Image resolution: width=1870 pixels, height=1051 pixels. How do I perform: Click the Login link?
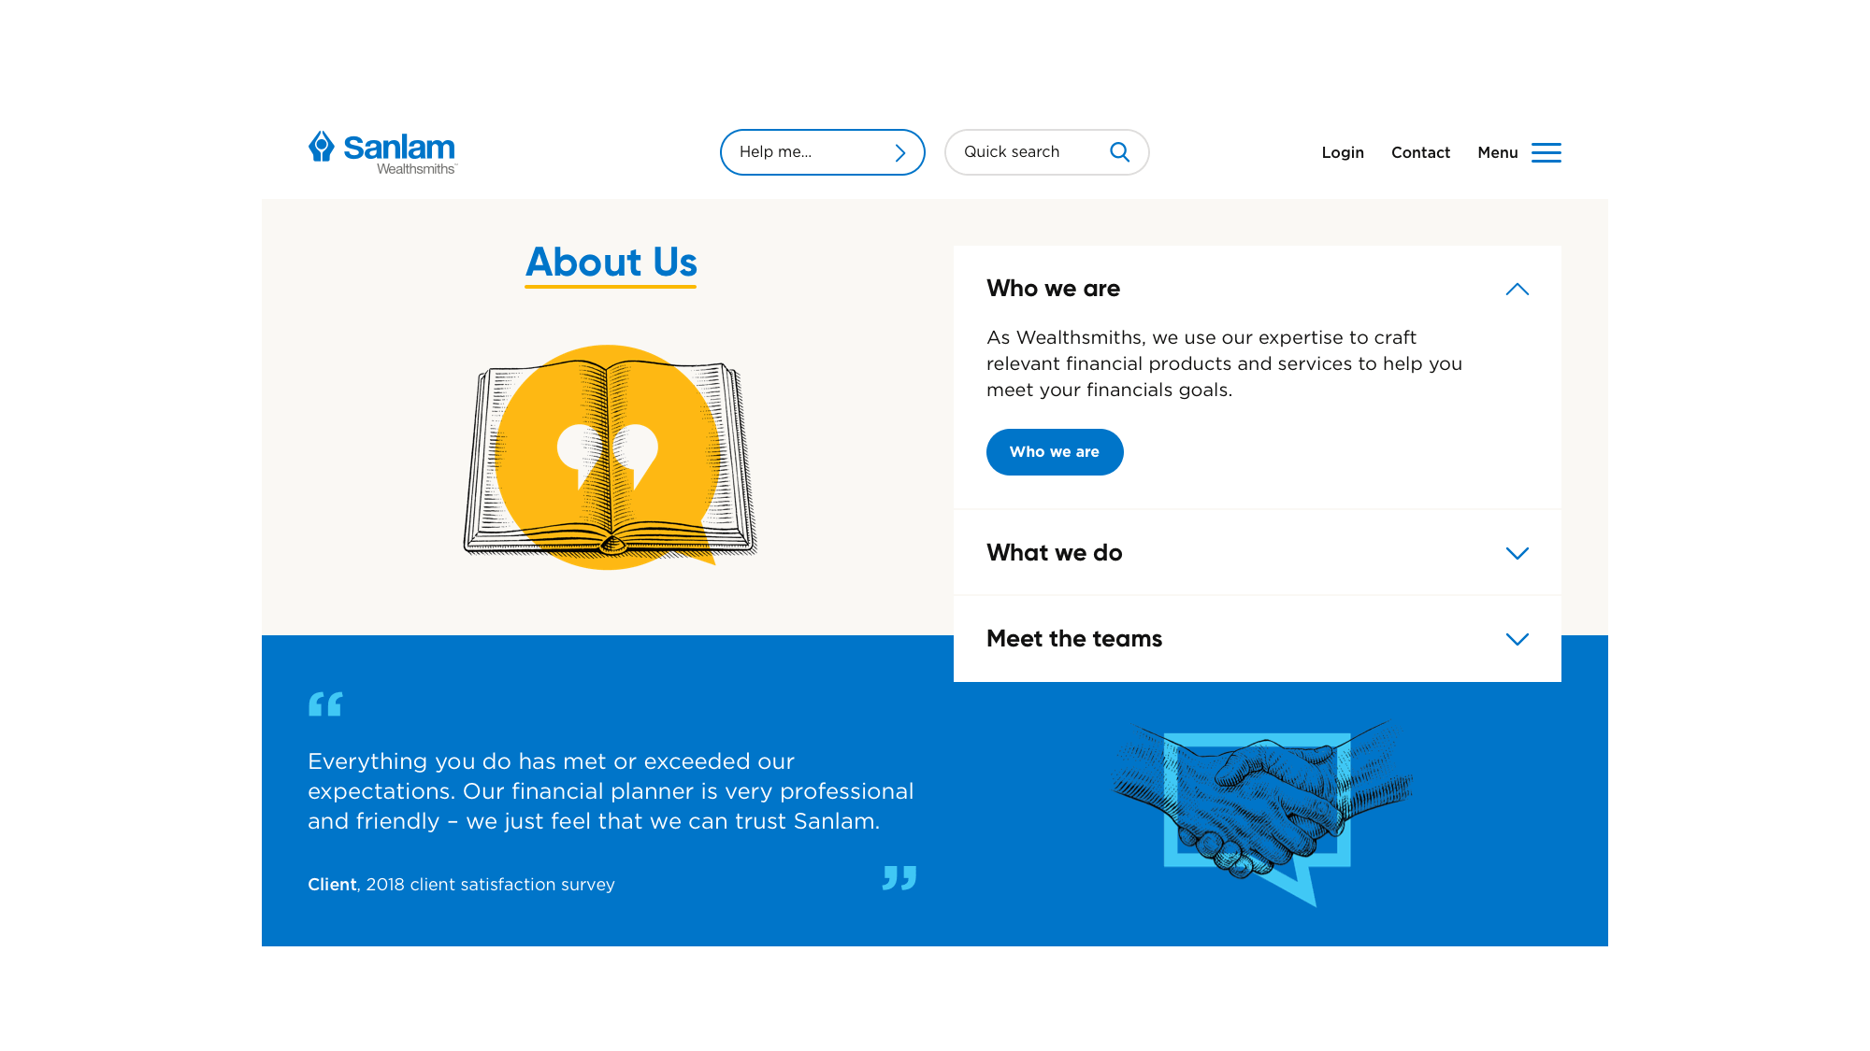coord(1342,152)
